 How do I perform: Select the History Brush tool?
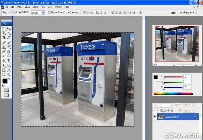(9, 47)
